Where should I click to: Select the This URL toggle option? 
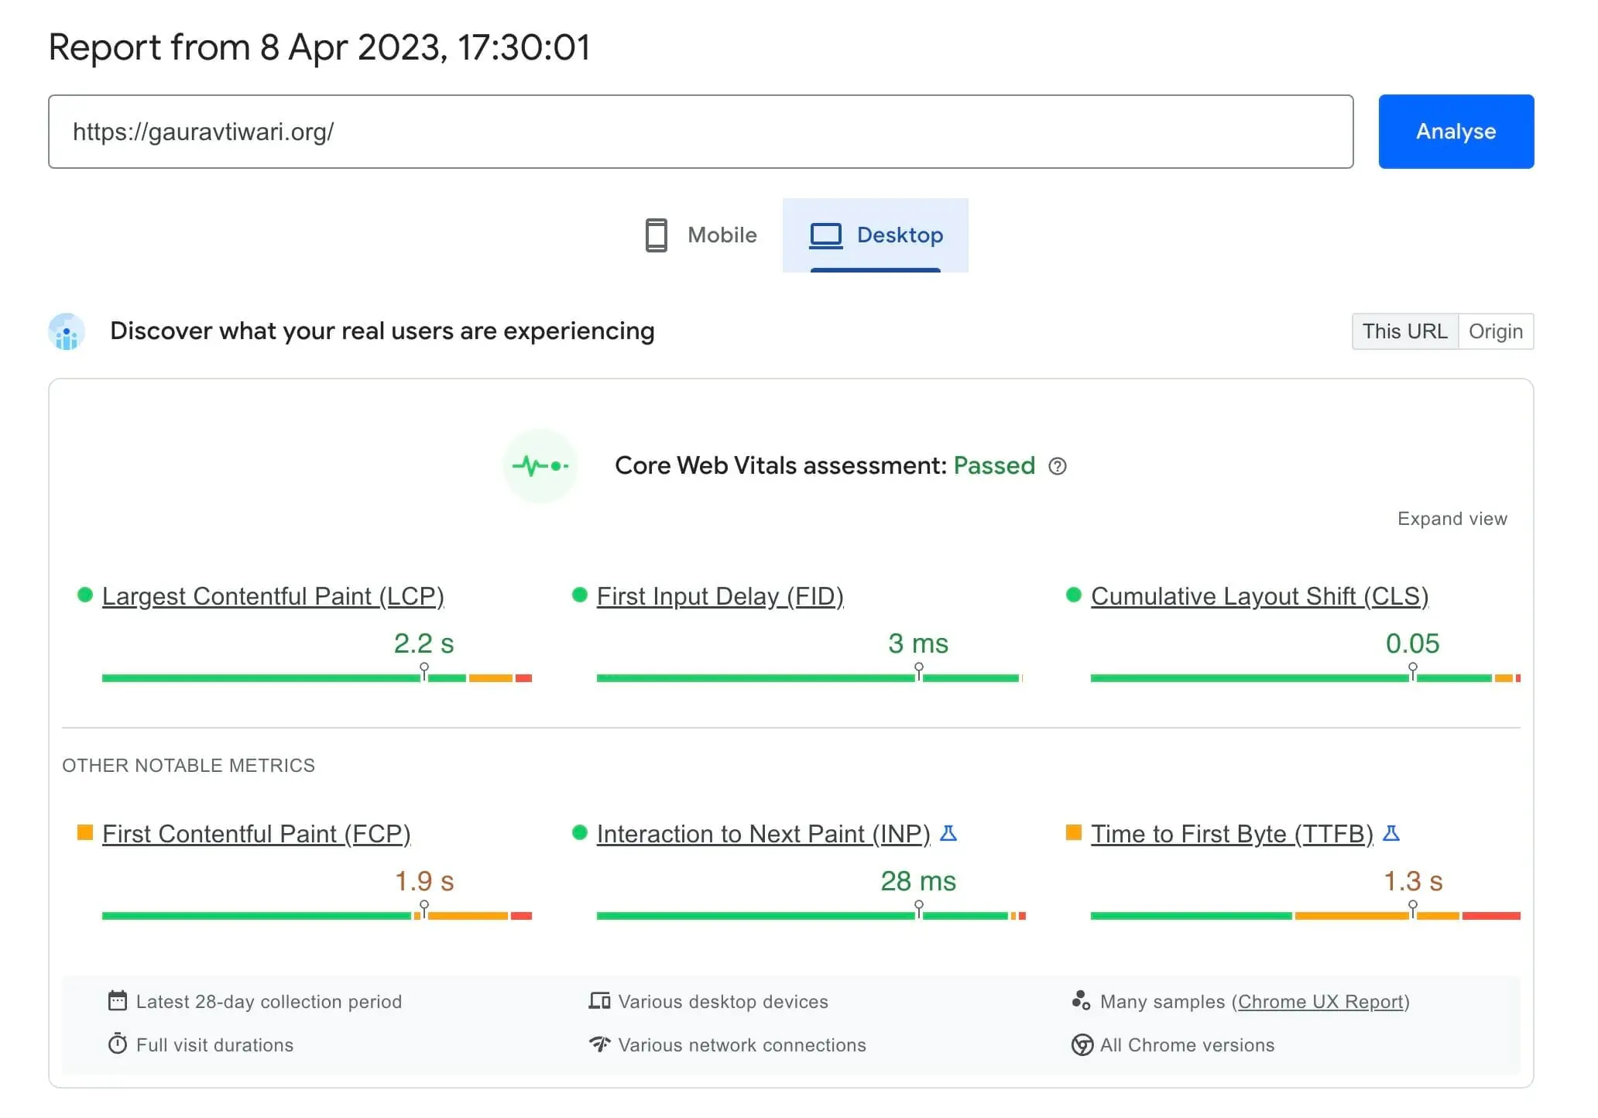click(x=1404, y=331)
